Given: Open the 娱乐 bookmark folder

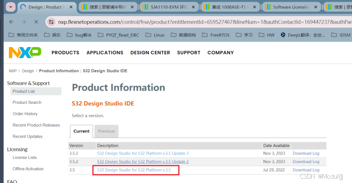Looking at the screenshot, I should 52,35.
